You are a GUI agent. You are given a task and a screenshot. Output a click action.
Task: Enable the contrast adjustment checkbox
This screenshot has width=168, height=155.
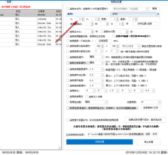(67, 75)
